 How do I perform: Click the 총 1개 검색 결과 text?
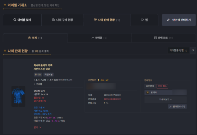(x=40, y=51)
